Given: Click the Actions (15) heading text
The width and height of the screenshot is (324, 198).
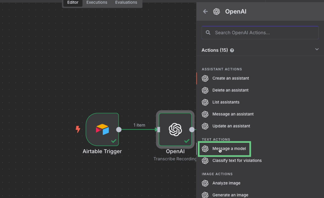Looking at the screenshot, I should click(x=215, y=50).
